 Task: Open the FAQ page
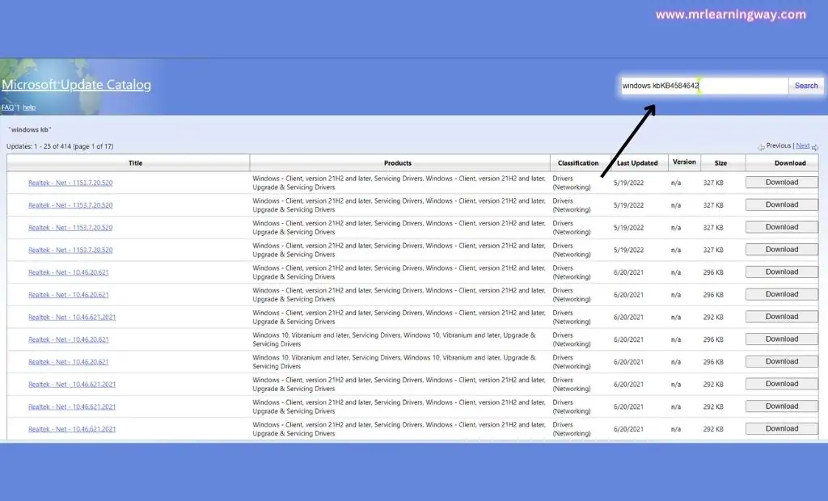click(x=7, y=107)
